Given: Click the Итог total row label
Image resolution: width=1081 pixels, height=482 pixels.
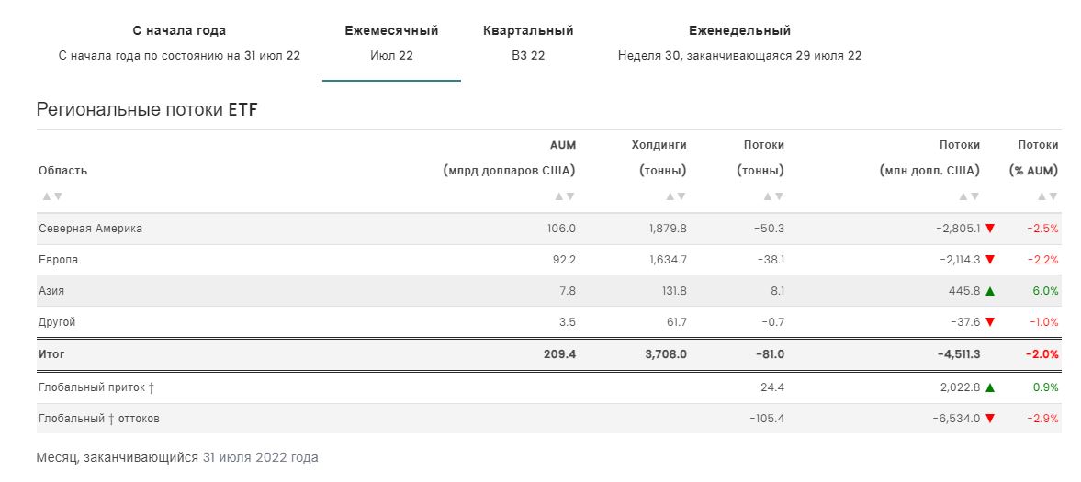Looking at the screenshot, I should click(x=51, y=353).
